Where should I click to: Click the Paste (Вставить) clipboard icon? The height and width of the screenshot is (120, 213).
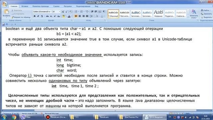click(6, 12)
